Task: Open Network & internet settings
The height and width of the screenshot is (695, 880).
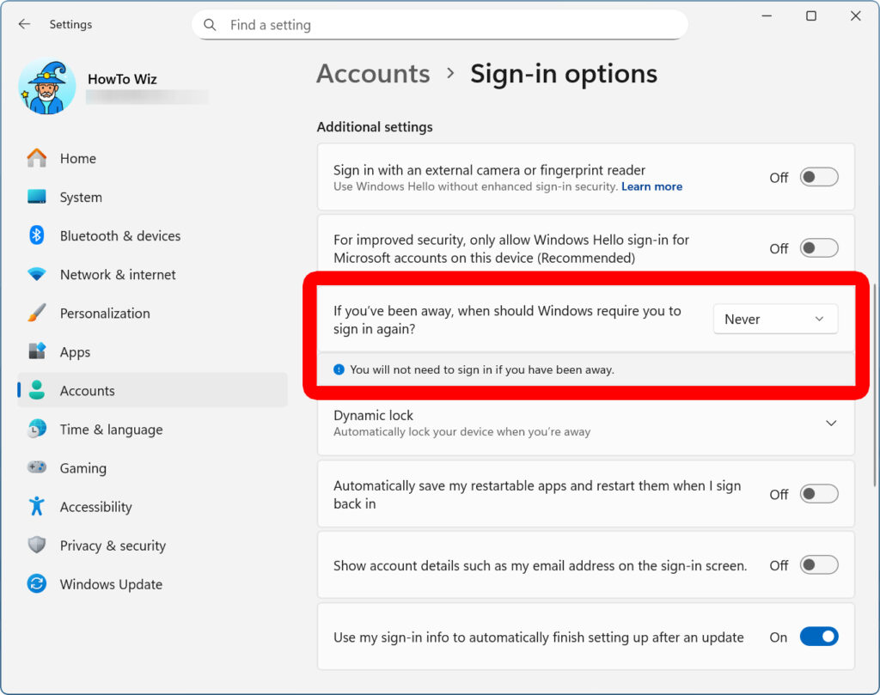Action: (117, 274)
